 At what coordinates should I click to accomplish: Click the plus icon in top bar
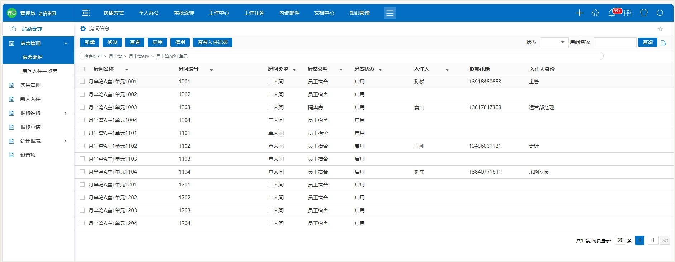click(579, 13)
